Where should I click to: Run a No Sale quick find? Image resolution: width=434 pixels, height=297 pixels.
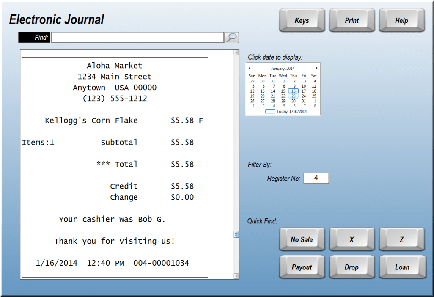click(x=301, y=239)
